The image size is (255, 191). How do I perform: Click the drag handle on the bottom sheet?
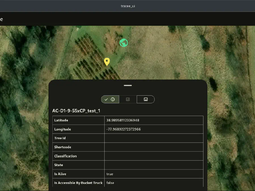coord(127,85)
